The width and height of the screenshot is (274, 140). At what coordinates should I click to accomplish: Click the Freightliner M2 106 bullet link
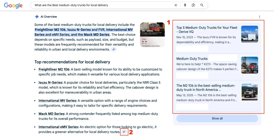click(x=54, y=69)
